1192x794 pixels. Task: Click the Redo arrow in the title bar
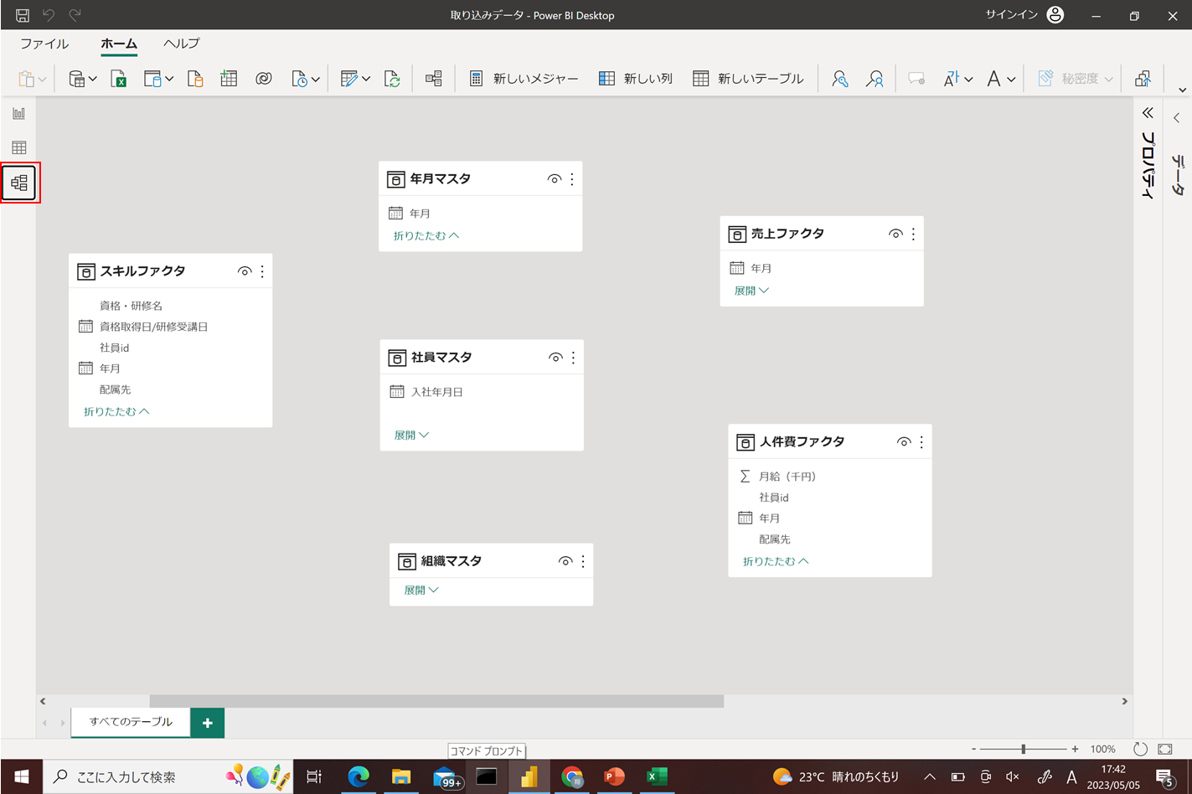click(75, 15)
